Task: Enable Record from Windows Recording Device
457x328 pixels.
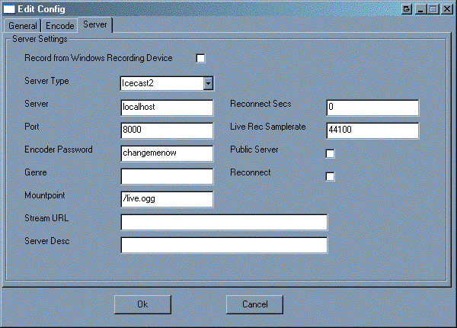Action: pos(201,58)
